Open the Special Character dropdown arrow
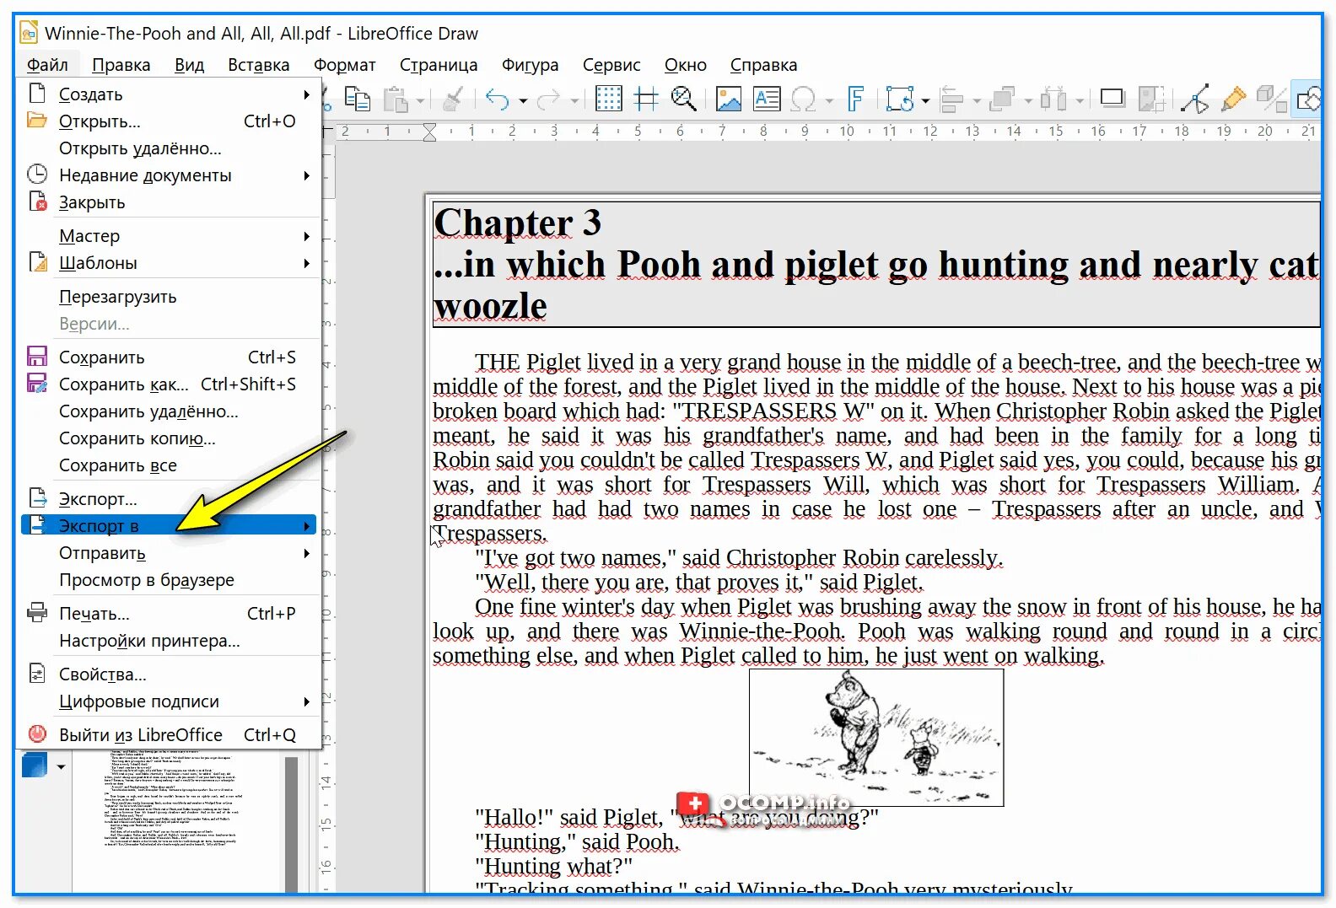This screenshot has height=908, width=1336. [x=828, y=101]
